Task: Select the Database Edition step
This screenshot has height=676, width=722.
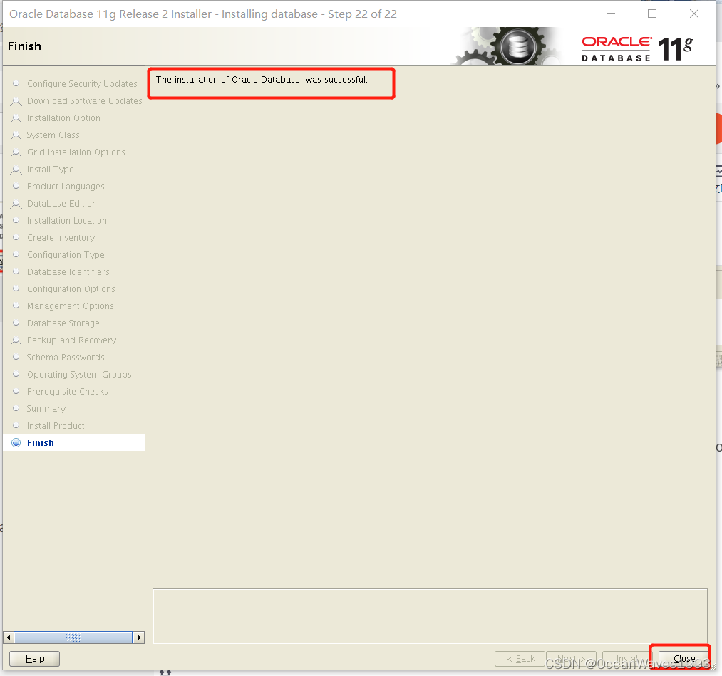Action: (60, 203)
